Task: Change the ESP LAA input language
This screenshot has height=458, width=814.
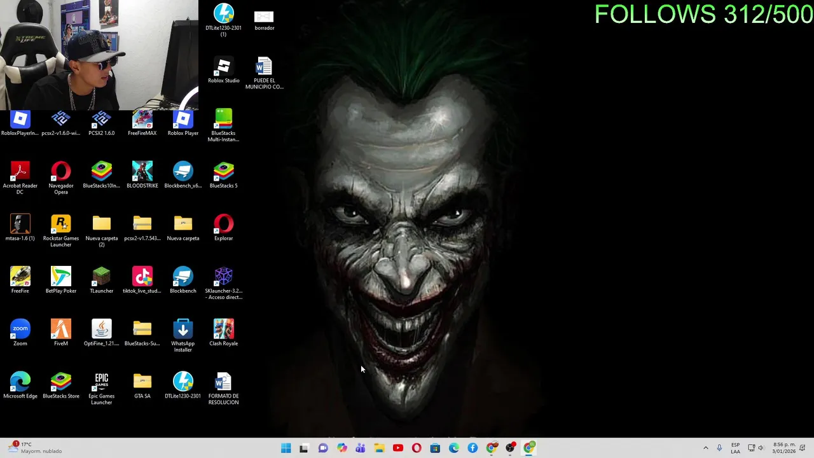Action: pos(735,448)
